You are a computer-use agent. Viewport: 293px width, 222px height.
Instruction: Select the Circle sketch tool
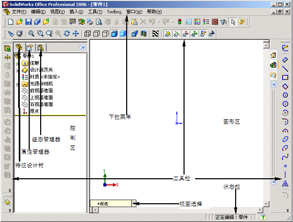coord(285,104)
